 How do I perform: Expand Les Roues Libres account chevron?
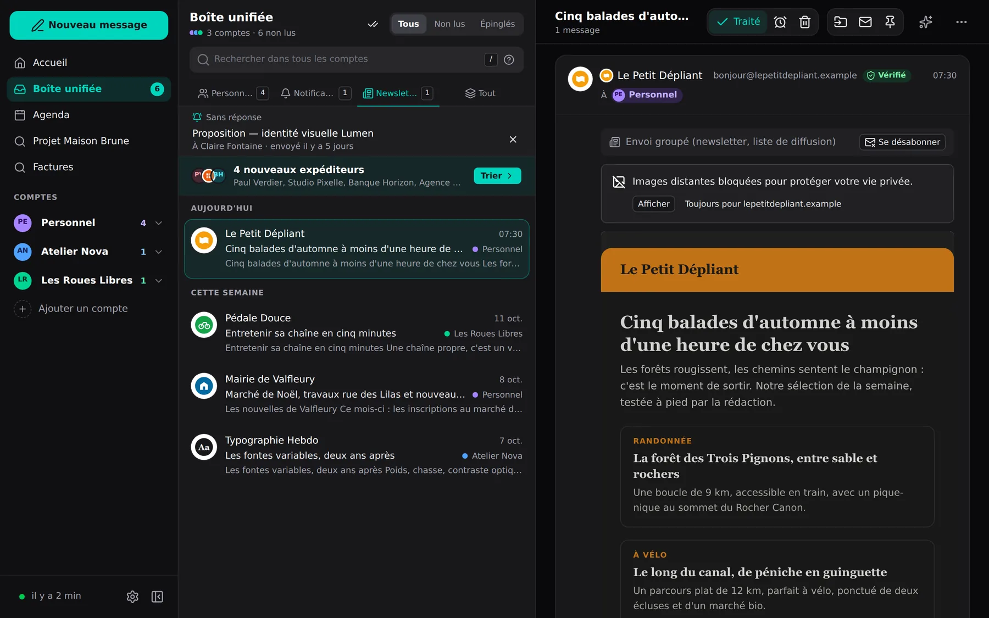click(159, 281)
